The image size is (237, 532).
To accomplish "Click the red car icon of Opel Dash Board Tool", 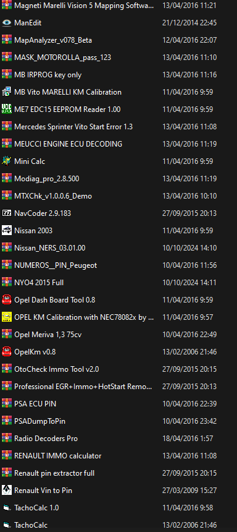I will point(6,299).
